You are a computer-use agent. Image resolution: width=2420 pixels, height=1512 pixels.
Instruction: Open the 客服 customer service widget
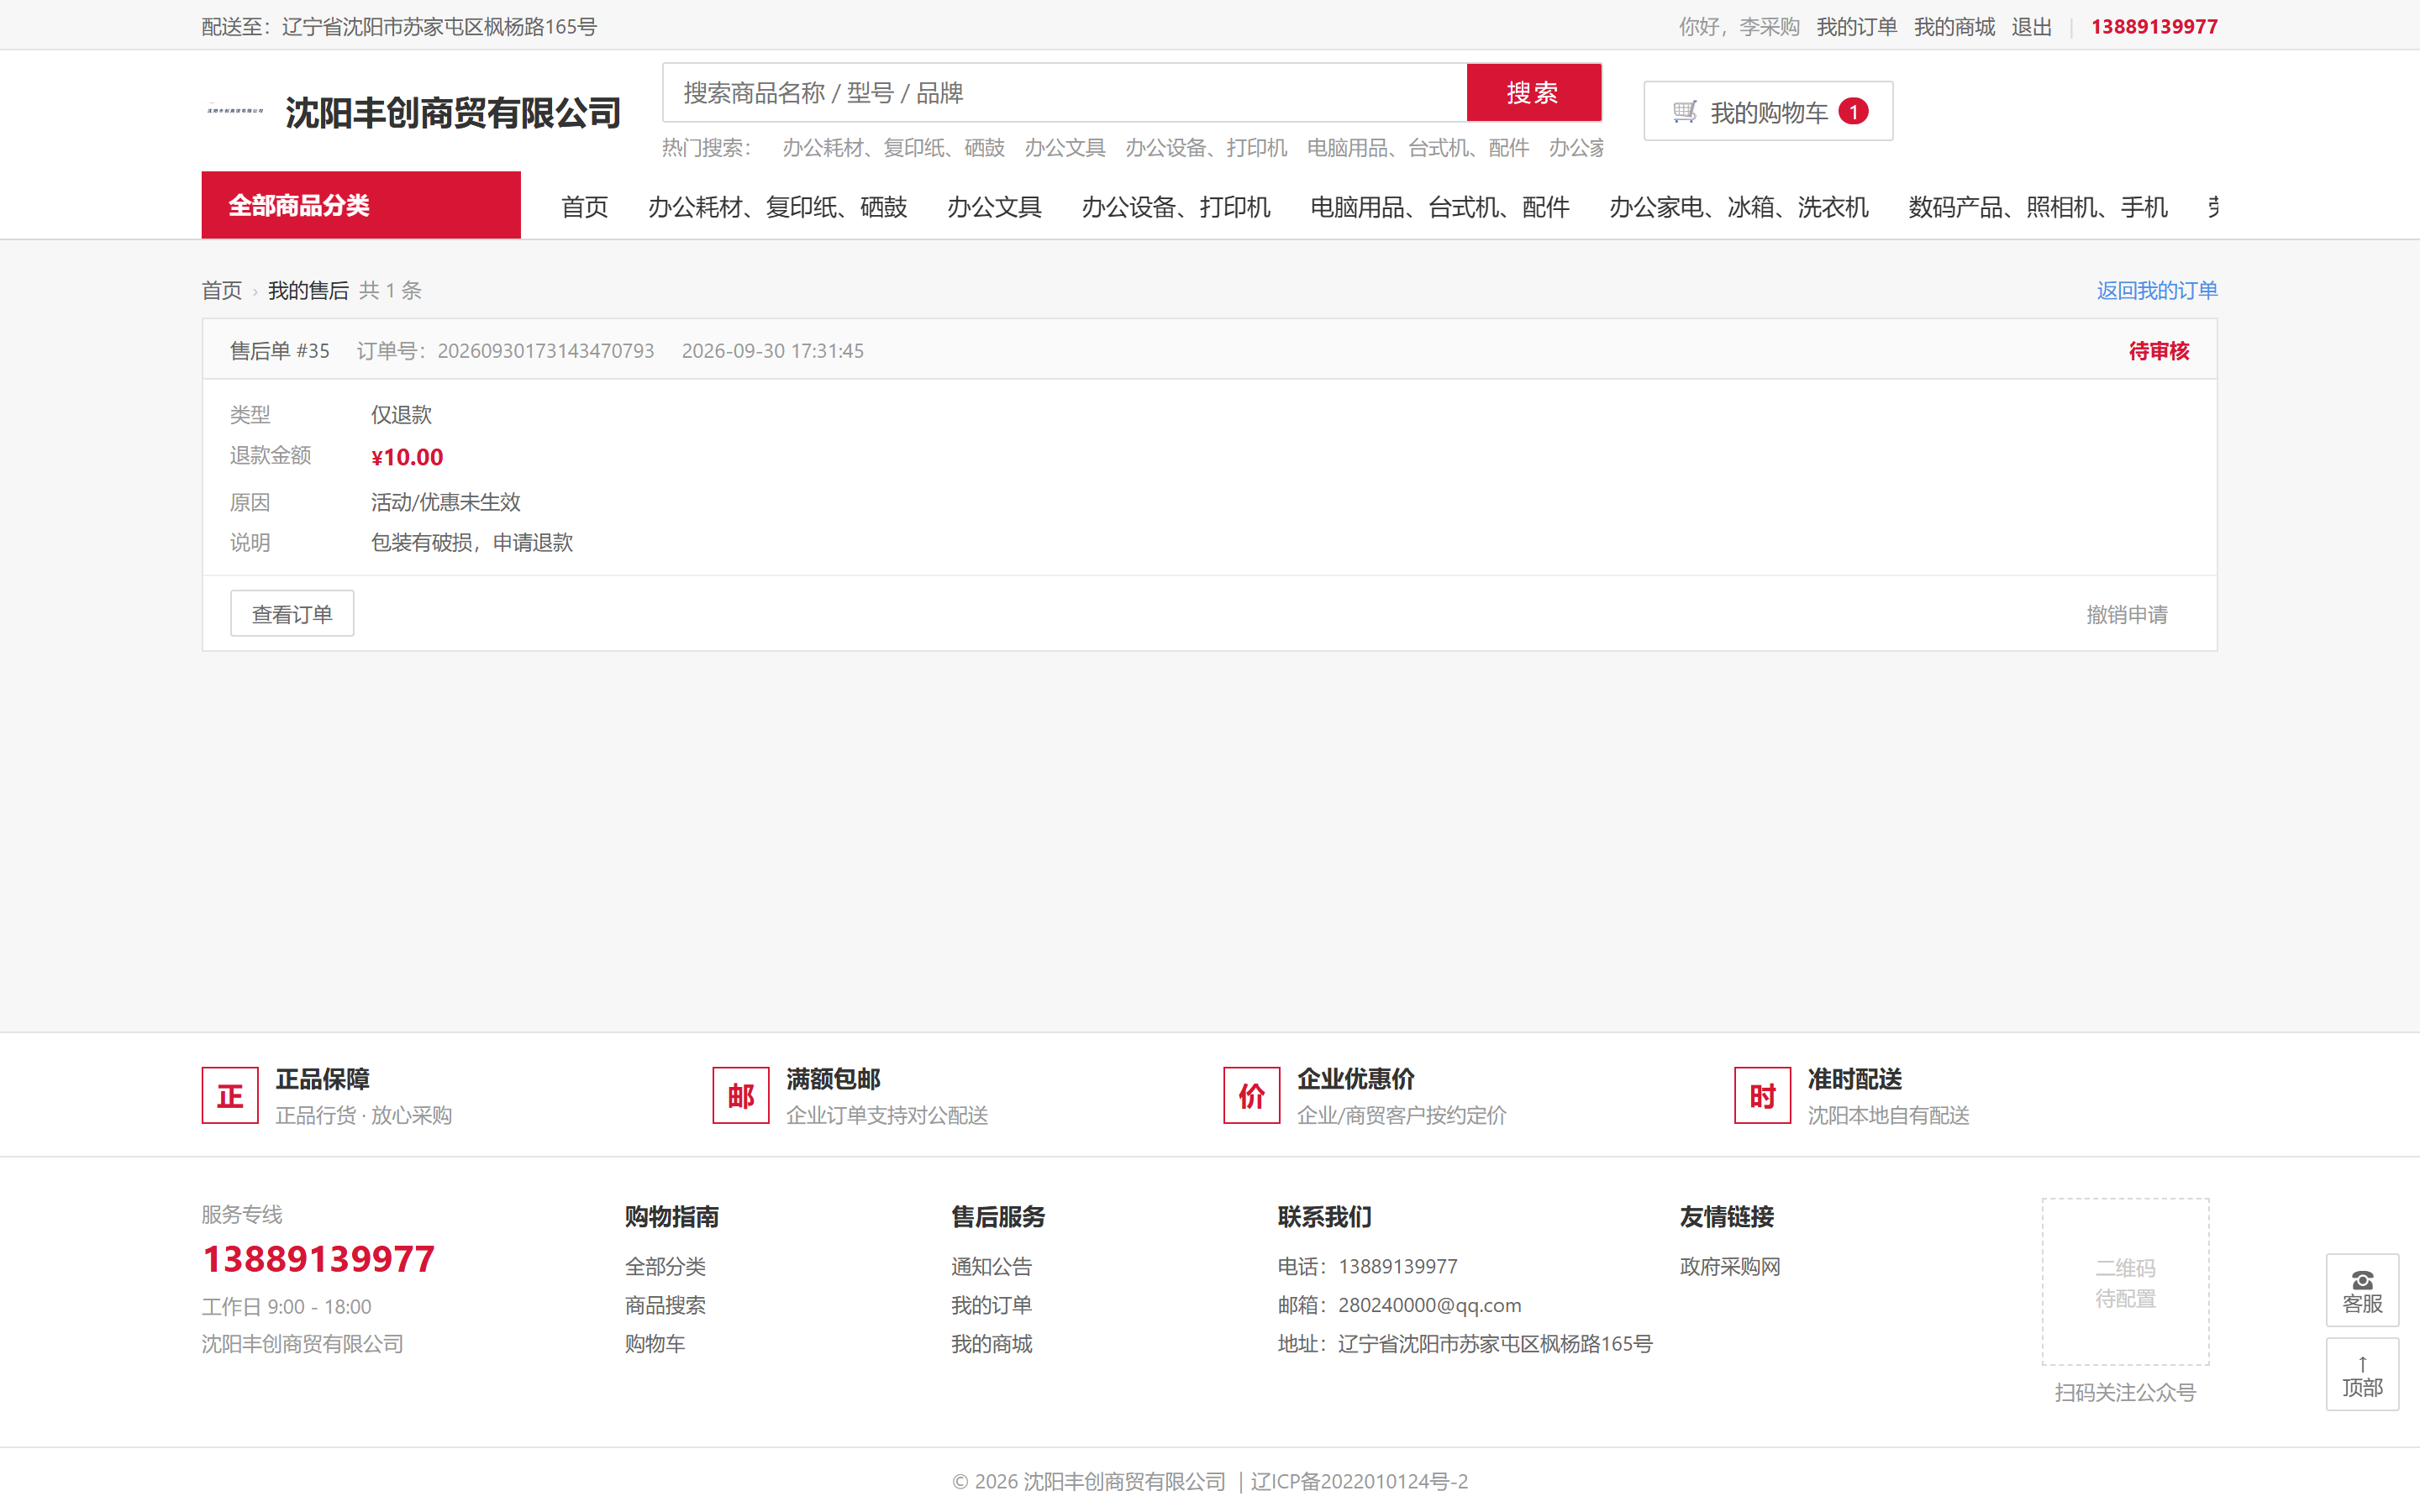click(x=2362, y=1290)
